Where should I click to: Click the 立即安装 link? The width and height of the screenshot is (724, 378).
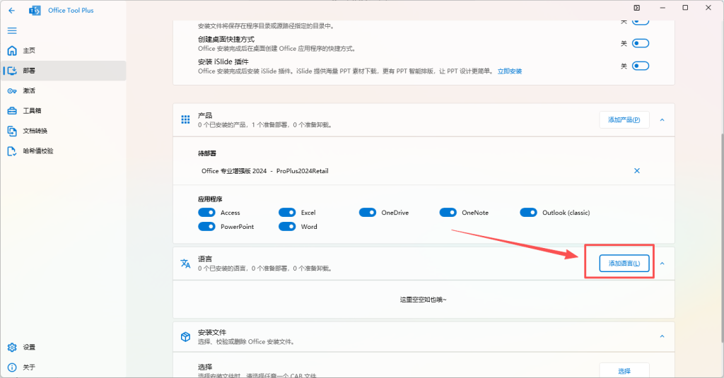tap(509, 71)
